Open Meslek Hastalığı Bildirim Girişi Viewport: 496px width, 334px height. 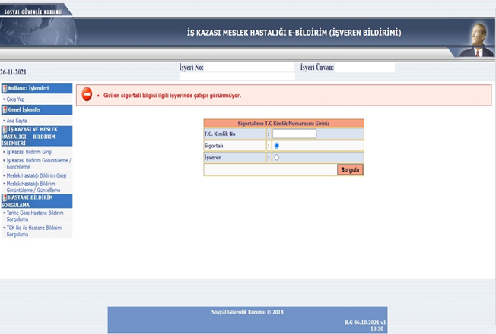[x=37, y=175]
